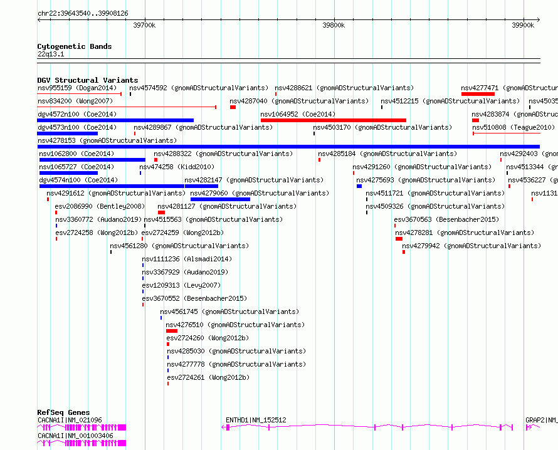Click esv2086990 (Bentley2008) label

(x=100, y=206)
